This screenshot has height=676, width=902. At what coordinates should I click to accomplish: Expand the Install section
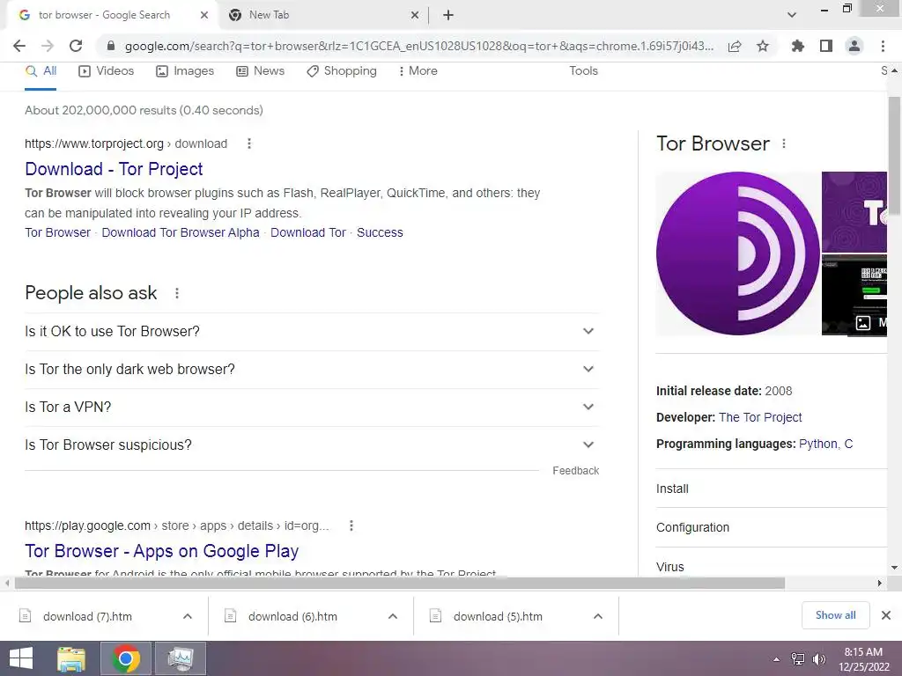(772, 489)
